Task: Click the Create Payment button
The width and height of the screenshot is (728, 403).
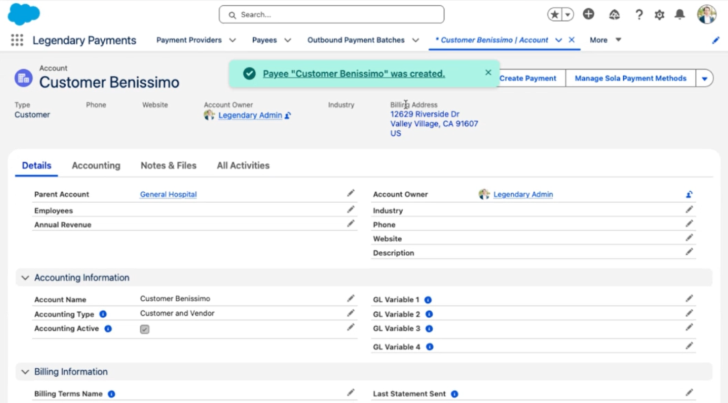Action: (x=527, y=78)
